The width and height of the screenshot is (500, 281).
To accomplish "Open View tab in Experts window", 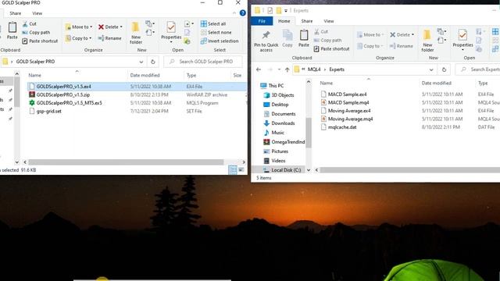I will point(329,21).
